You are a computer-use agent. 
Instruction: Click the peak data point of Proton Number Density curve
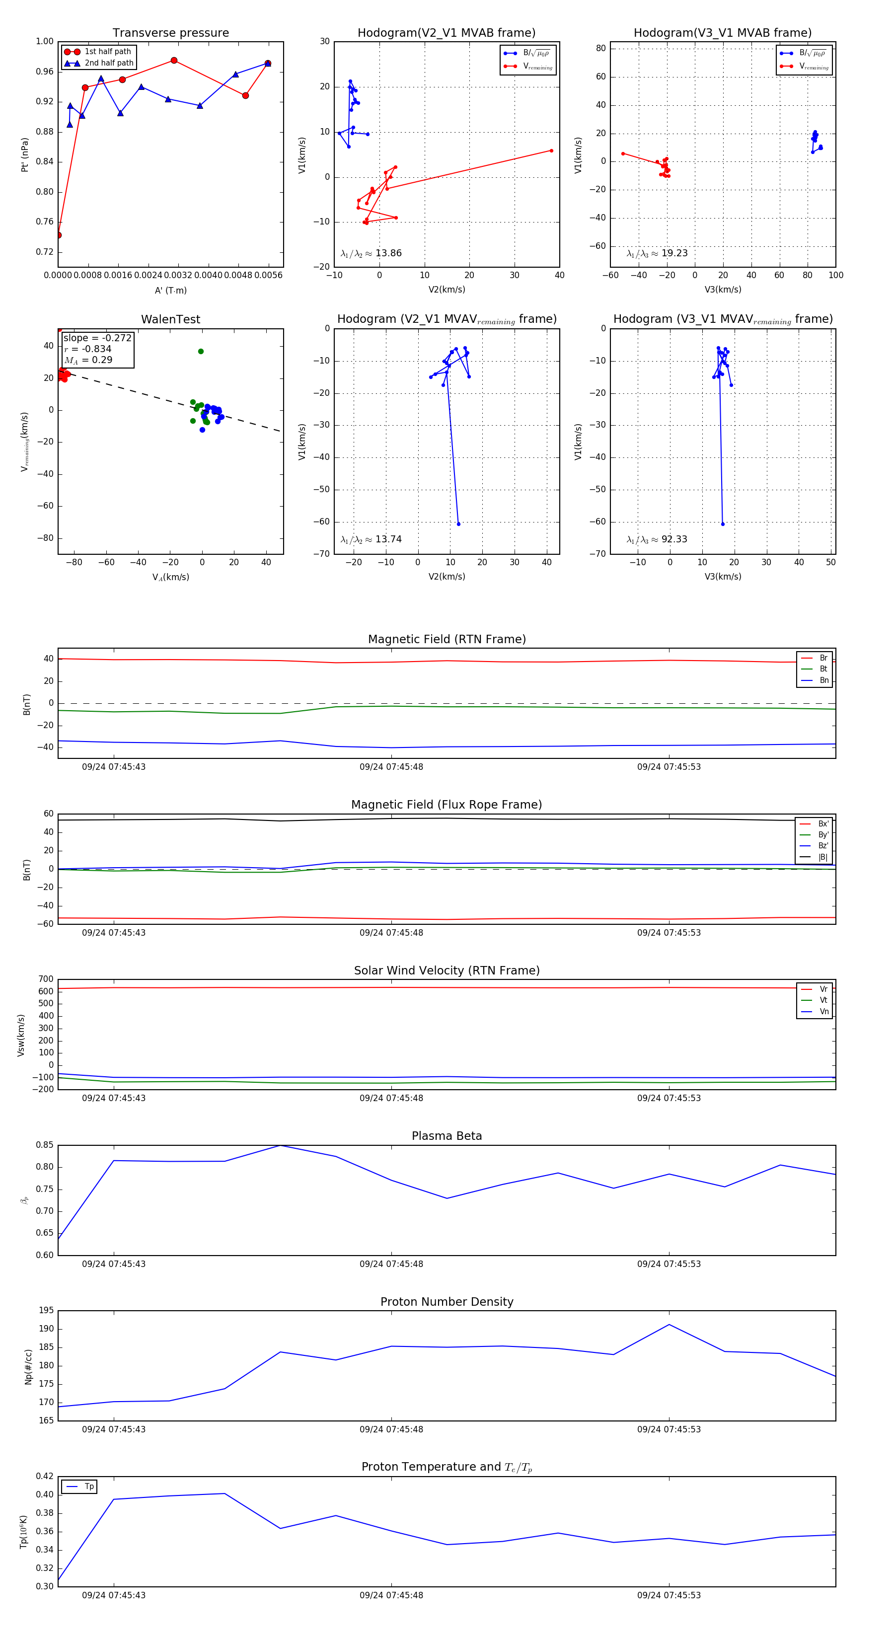point(669,1325)
